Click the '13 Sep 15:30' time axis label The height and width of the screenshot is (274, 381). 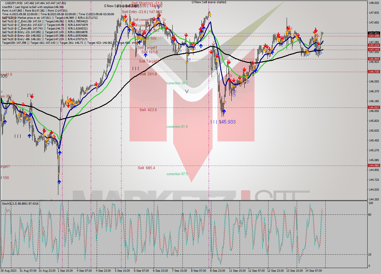coord(295,271)
